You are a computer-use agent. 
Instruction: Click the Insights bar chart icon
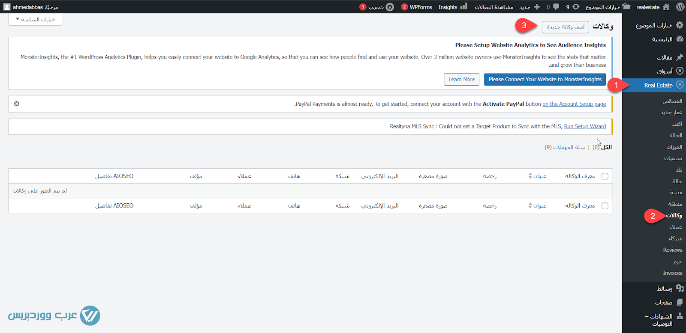click(463, 7)
